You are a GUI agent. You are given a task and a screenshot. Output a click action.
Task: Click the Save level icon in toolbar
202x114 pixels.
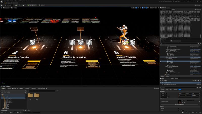tap(2, 5)
